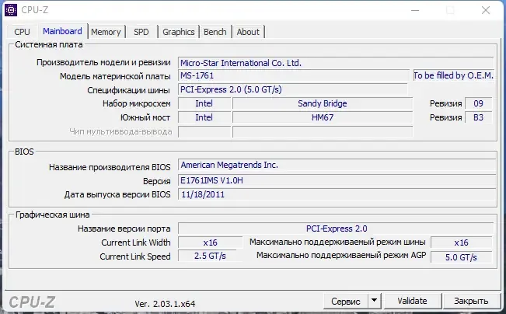The image size is (506, 314).
Task: Click the Sandy Bridge chipset value
Action: tap(323, 103)
